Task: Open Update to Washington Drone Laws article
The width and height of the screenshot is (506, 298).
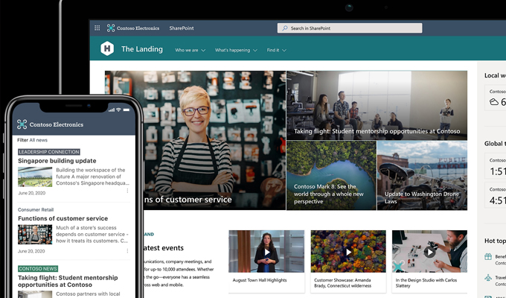Action: [421, 175]
